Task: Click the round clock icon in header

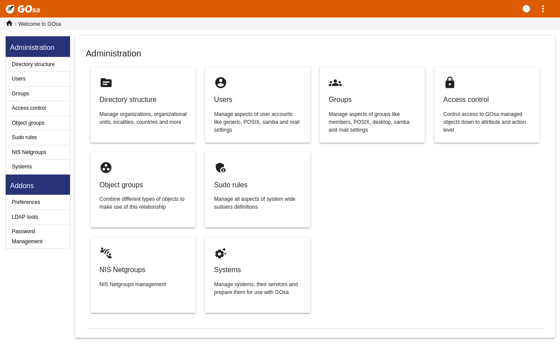Action: coord(526,9)
